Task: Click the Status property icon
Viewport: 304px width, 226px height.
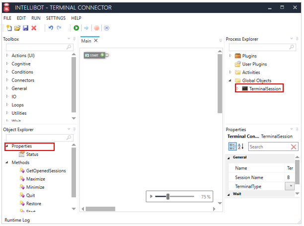Action: click(x=22, y=154)
